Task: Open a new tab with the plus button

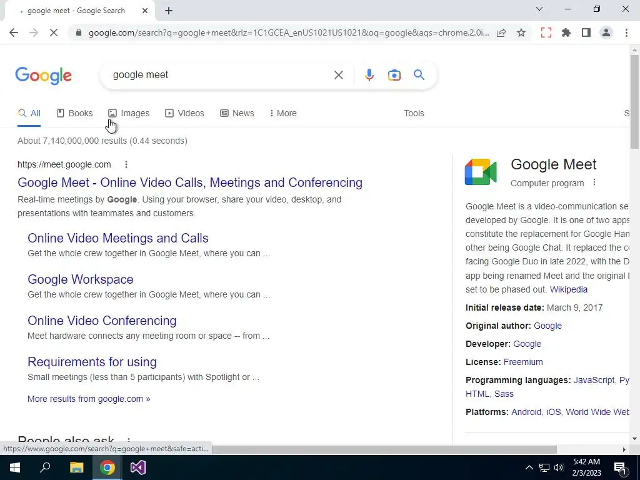Action: coord(169,11)
